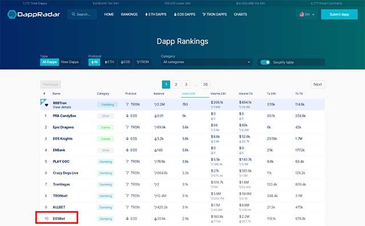365x226 pixels.
Task: Click TRON protocol icon in Crazy Dogs Live row
Action: (x=127, y=173)
